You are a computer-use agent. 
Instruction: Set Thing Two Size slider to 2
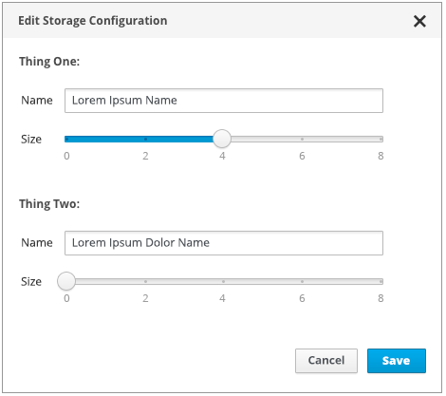tap(145, 281)
